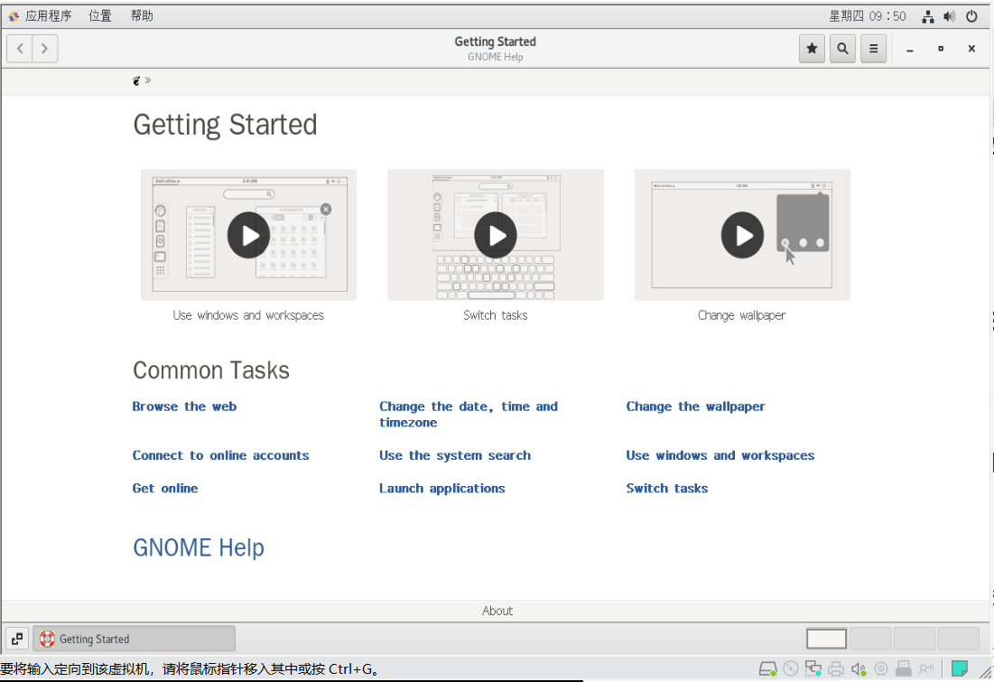
Task: Switch to the second workspace in the pager
Action: 870,639
